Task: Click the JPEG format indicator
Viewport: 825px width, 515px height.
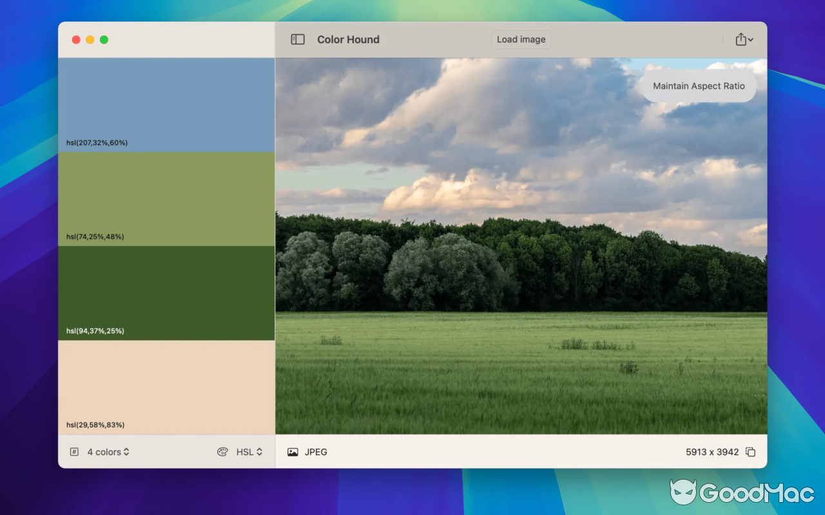Action: click(x=315, y=452)
